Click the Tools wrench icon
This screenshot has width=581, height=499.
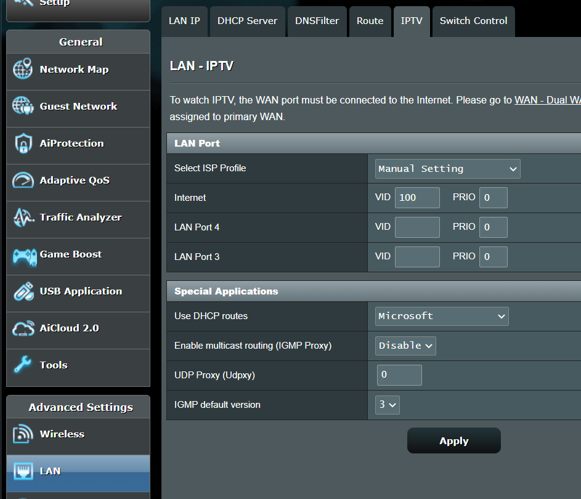point(22,365)
